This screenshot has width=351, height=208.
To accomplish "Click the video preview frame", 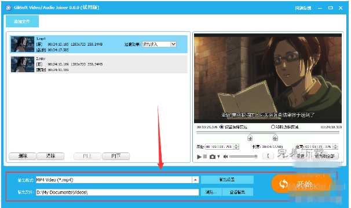I will [268, 78].
